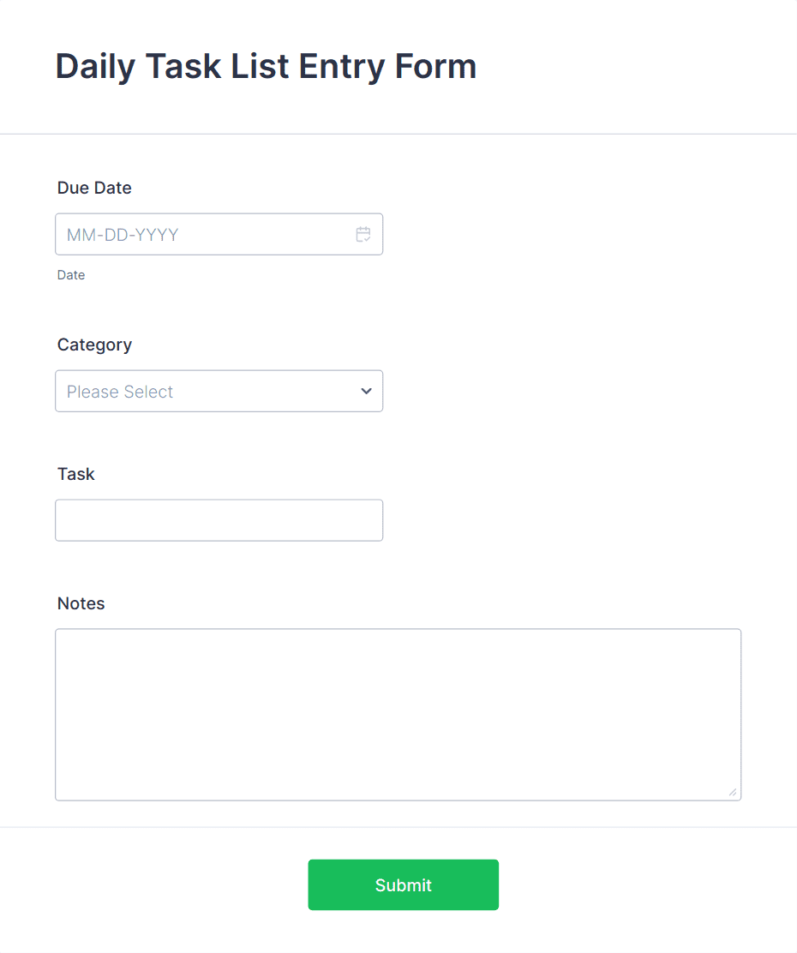This screenshot has width=797, height=953.
Task: Submit the Daily Task List Entry Form
Action: pos(403,884)
